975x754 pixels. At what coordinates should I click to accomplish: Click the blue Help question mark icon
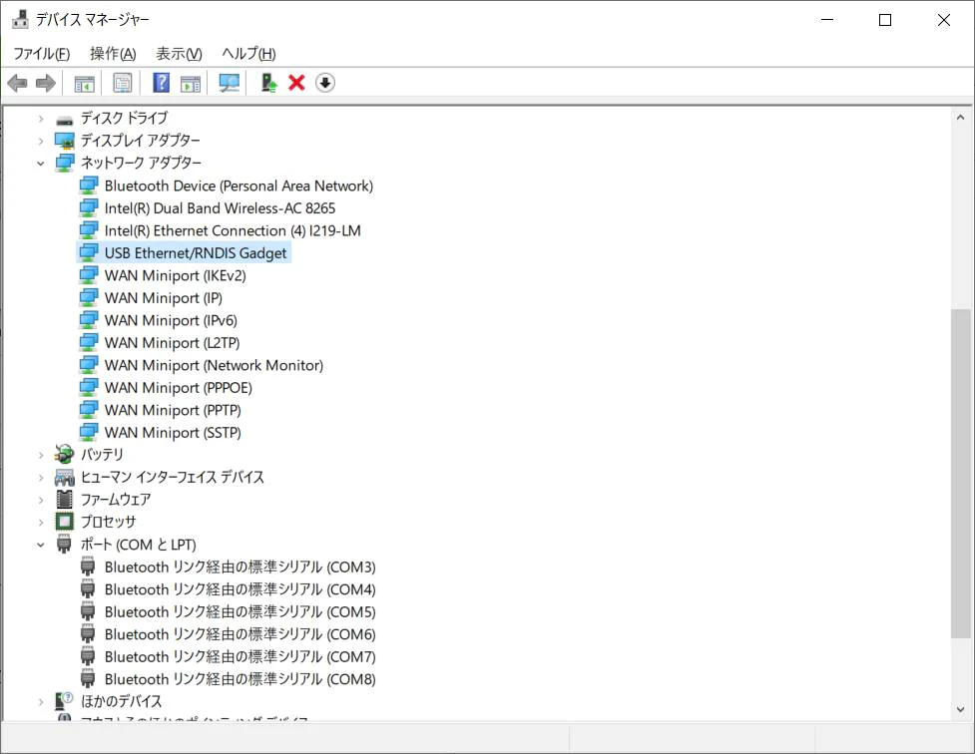coord(161,83)
